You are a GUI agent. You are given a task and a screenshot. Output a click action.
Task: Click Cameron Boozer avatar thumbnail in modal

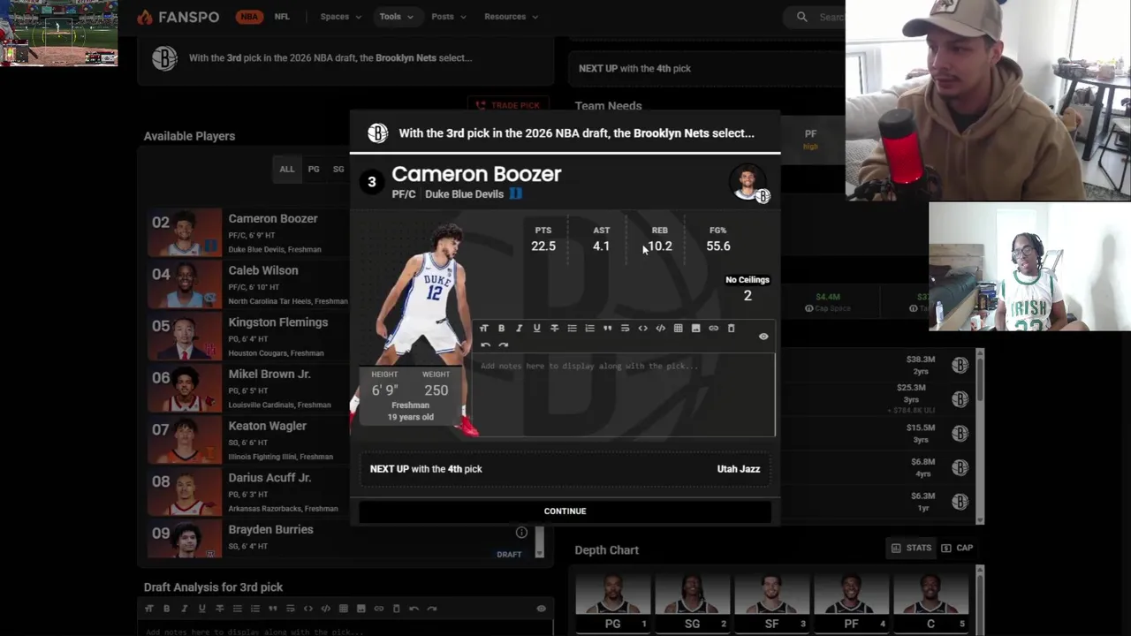pyautogui.click(x=749, y=184)
